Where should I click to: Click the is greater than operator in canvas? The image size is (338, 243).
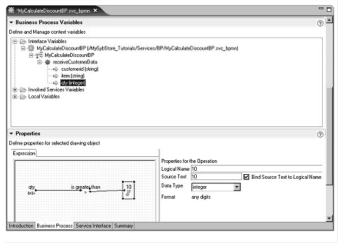click(85, 187)
